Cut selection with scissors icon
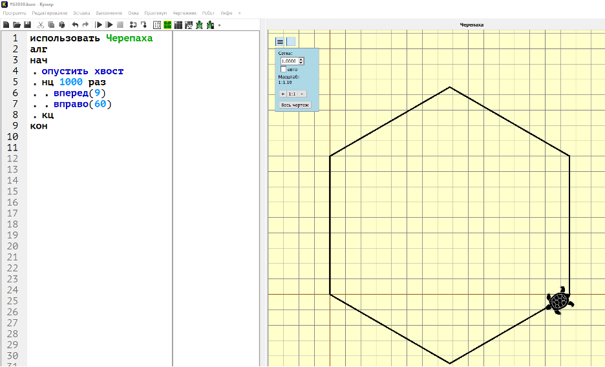Image resolution: width=605 pixels, height=367 pixels. [x=41, y=25]
